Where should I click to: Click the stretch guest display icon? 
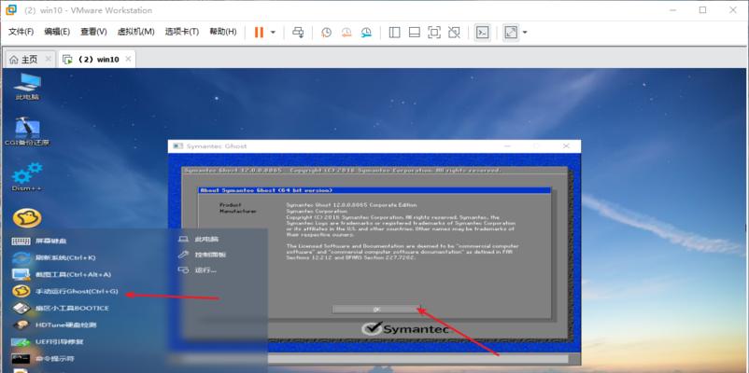click(511, 33)
